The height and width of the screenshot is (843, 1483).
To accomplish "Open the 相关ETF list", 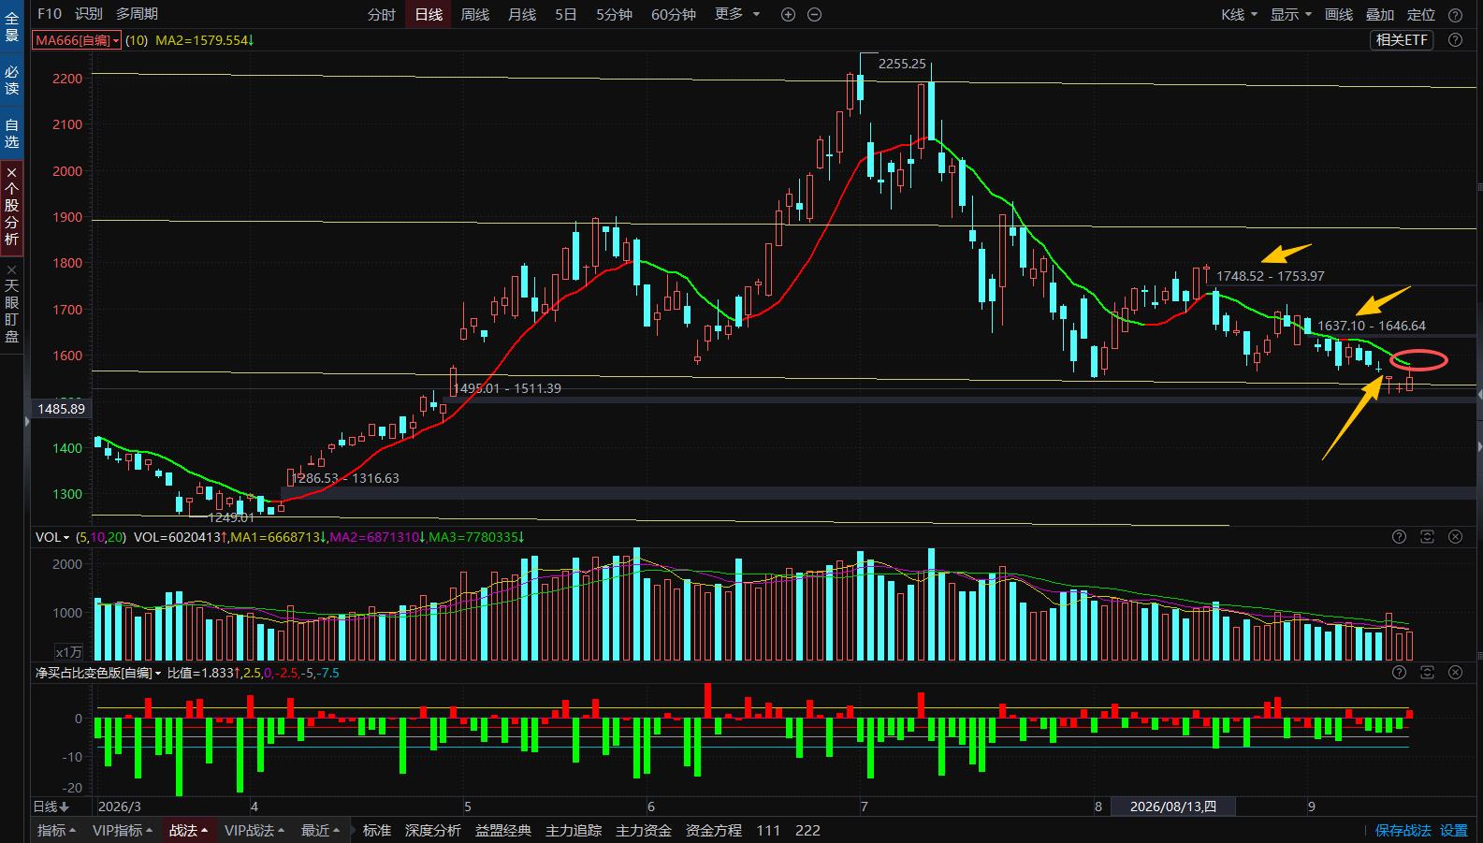I will point(1403,40).
